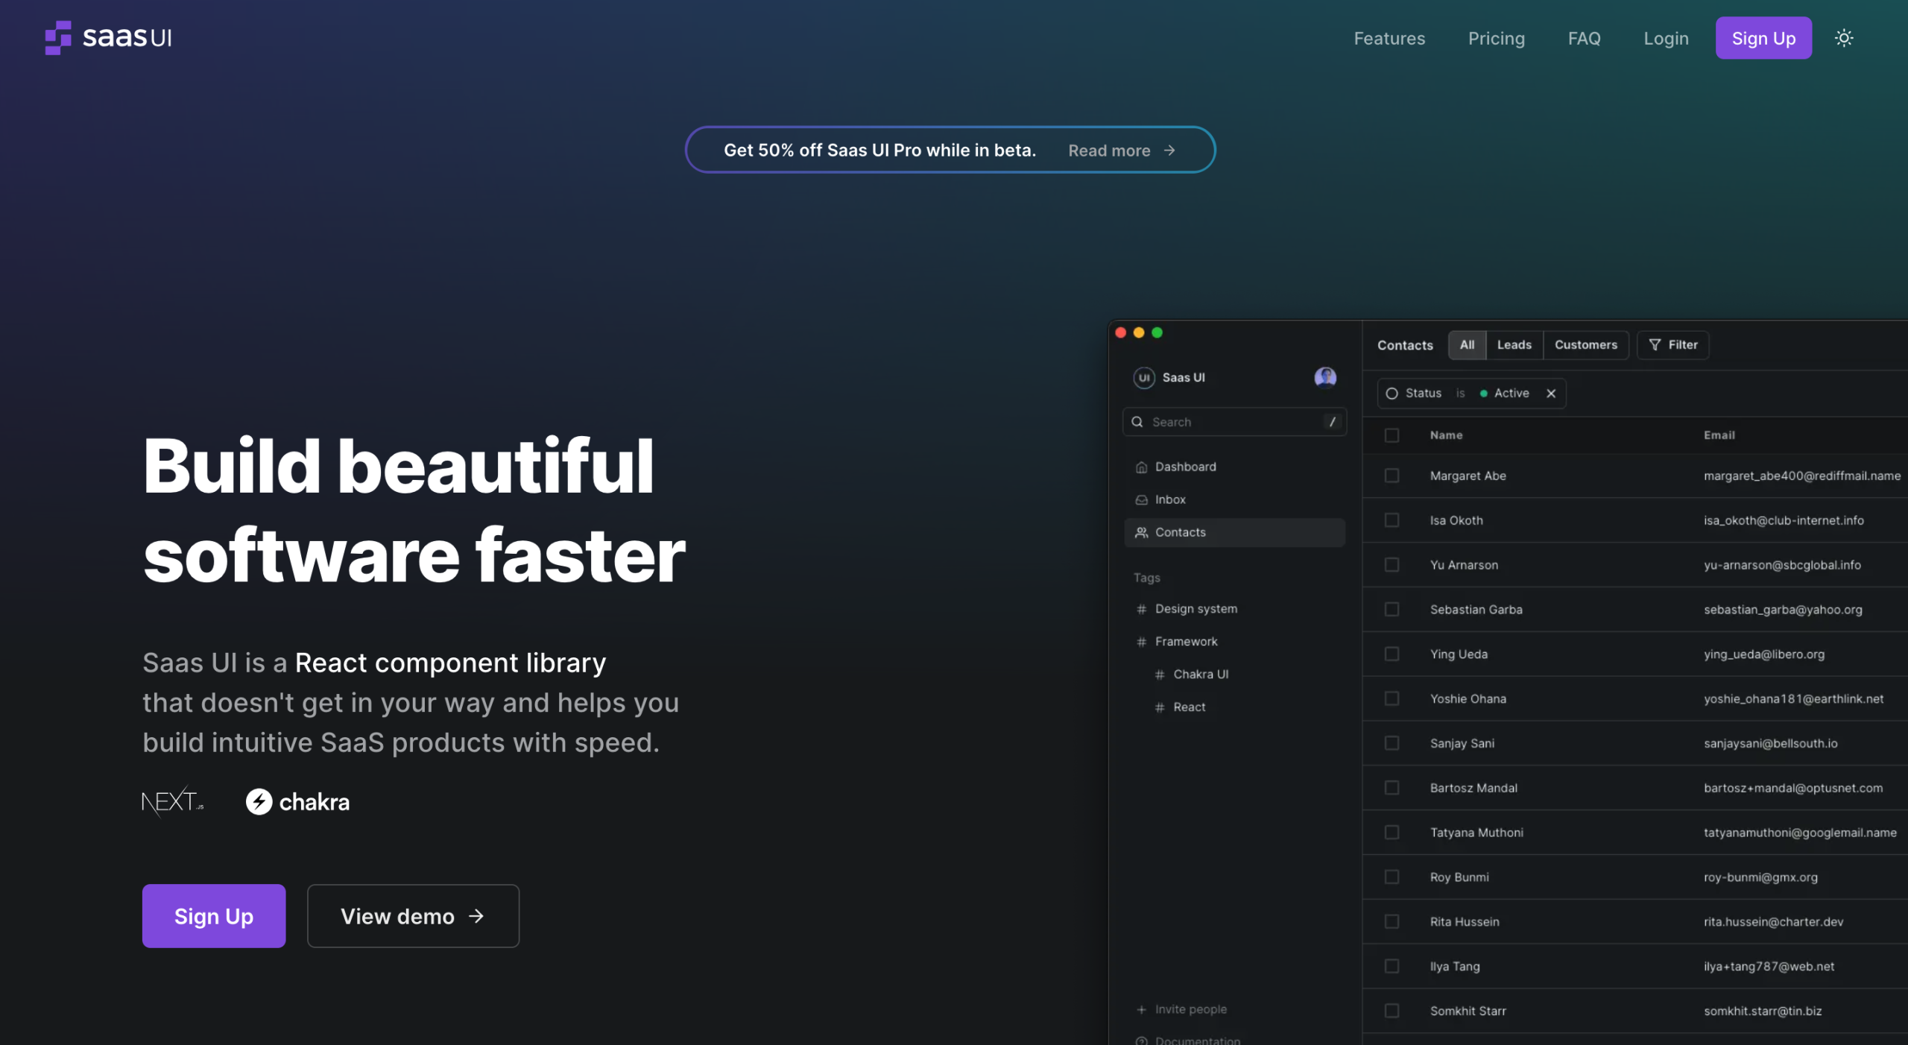Click the Contacts page title
Viewport: 1908px width, 1045px height.
coord(1405,345)
